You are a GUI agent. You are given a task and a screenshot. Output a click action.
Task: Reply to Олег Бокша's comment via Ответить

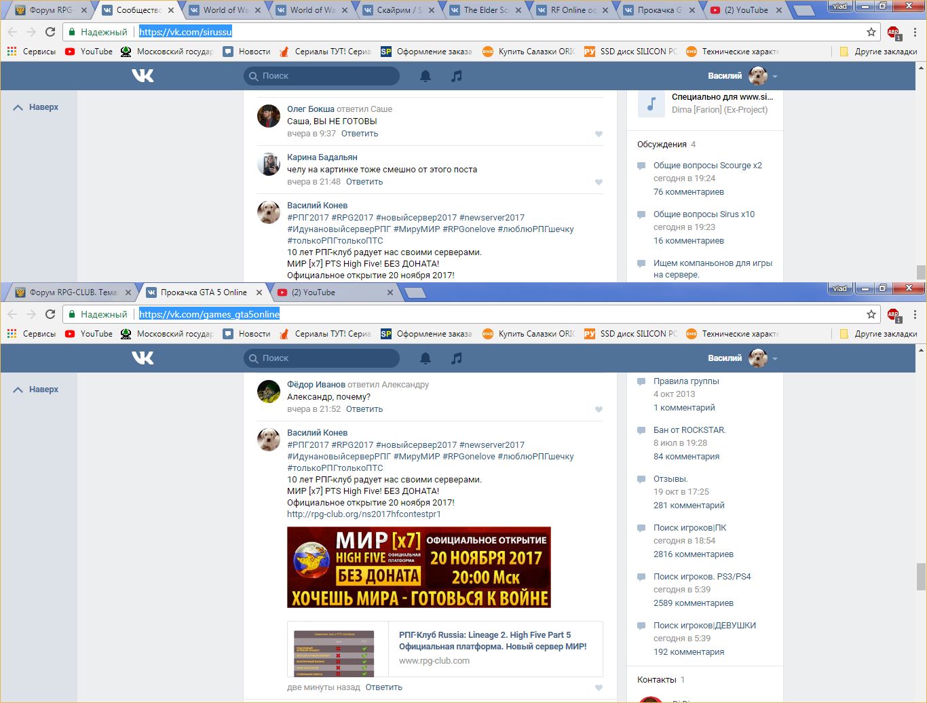coord(360,134)
